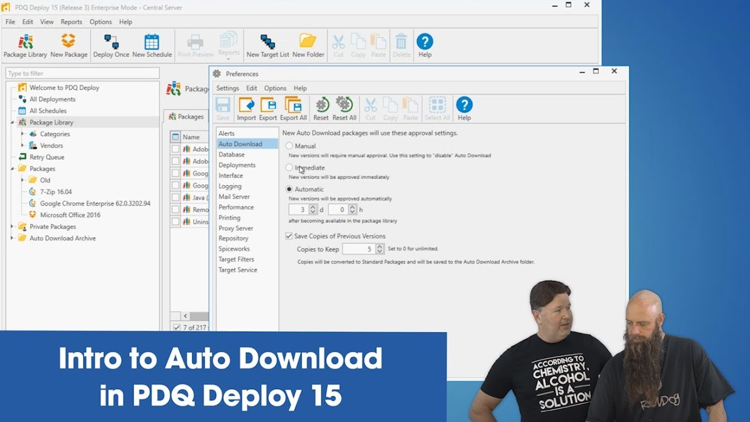Click Copy icon in main toolbar
This screenshot has height=422, width=750.
click(358, 46)
